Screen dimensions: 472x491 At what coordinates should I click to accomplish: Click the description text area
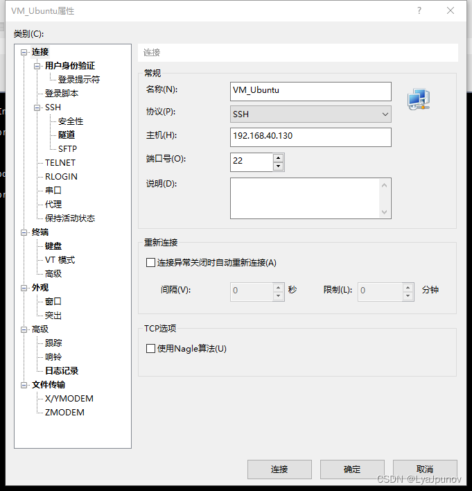pos(311,198)
